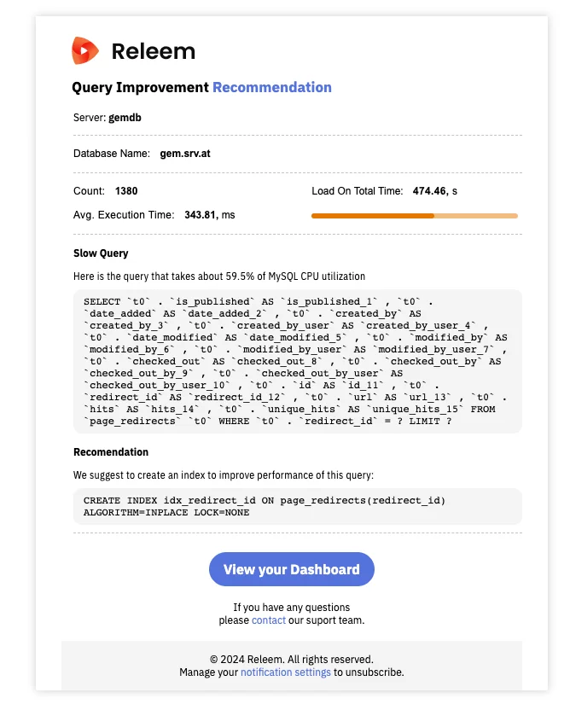Click the server name "gemdb"
This screenshot has height=710, width=570.
tap(125, 117)
